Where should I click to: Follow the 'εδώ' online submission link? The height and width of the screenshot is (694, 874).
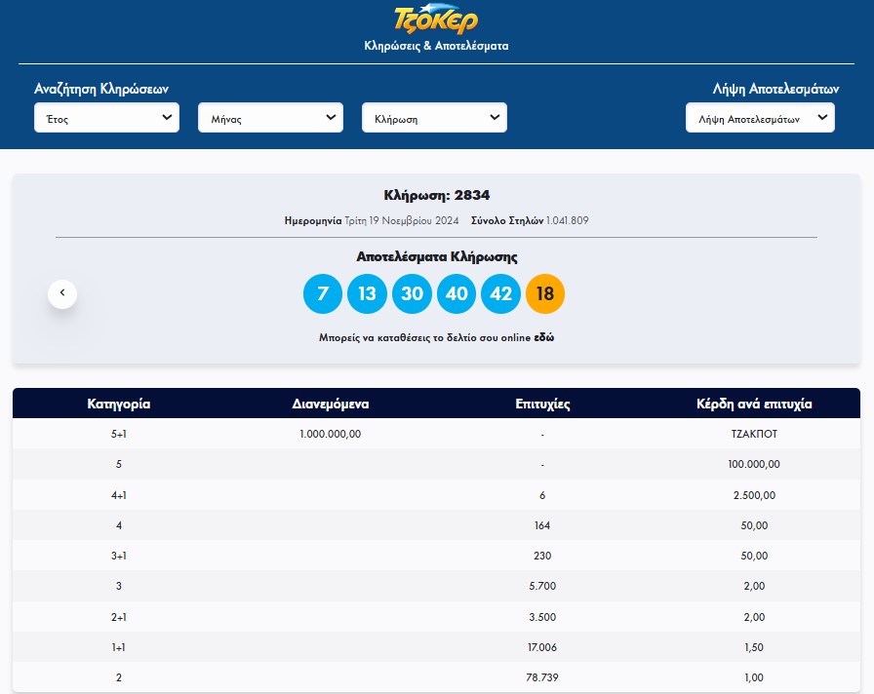pos(544,337)
